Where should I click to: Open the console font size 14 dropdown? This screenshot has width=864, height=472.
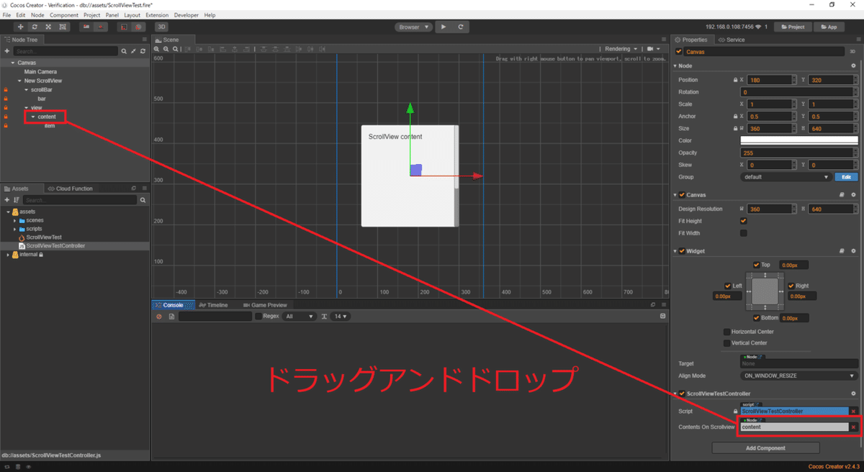point(340,317)
